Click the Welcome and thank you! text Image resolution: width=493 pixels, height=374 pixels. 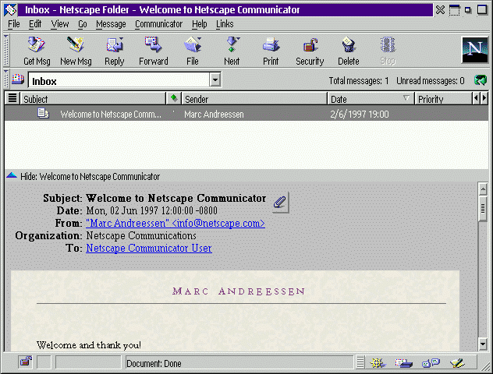point(89,345)
